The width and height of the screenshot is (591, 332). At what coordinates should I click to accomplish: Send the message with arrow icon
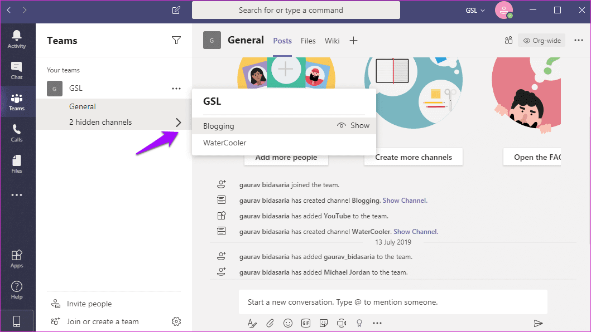[538, 323]
